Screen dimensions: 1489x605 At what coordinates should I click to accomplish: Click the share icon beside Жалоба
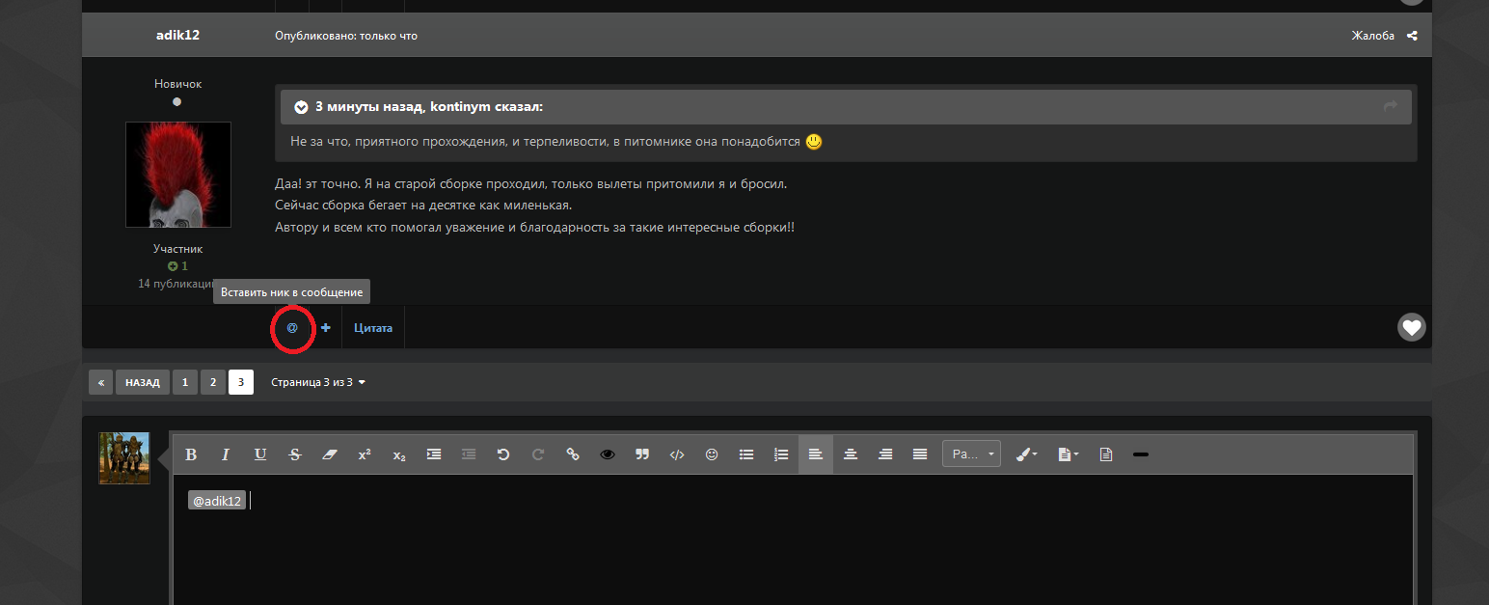point(1413,36)
